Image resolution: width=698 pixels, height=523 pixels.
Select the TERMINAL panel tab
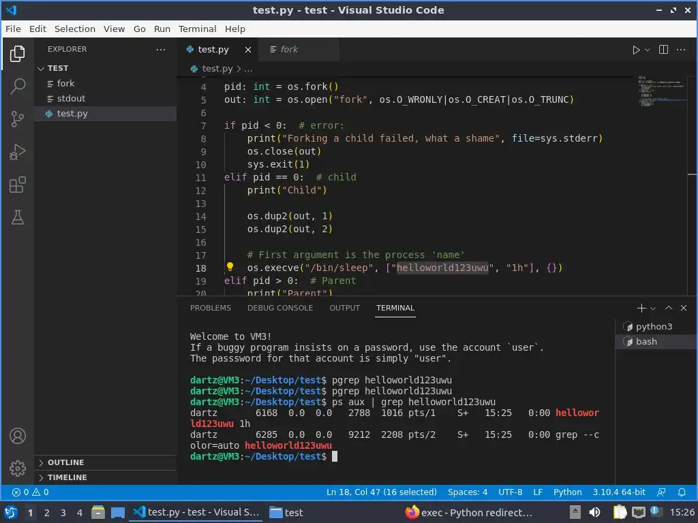(395, 308)
